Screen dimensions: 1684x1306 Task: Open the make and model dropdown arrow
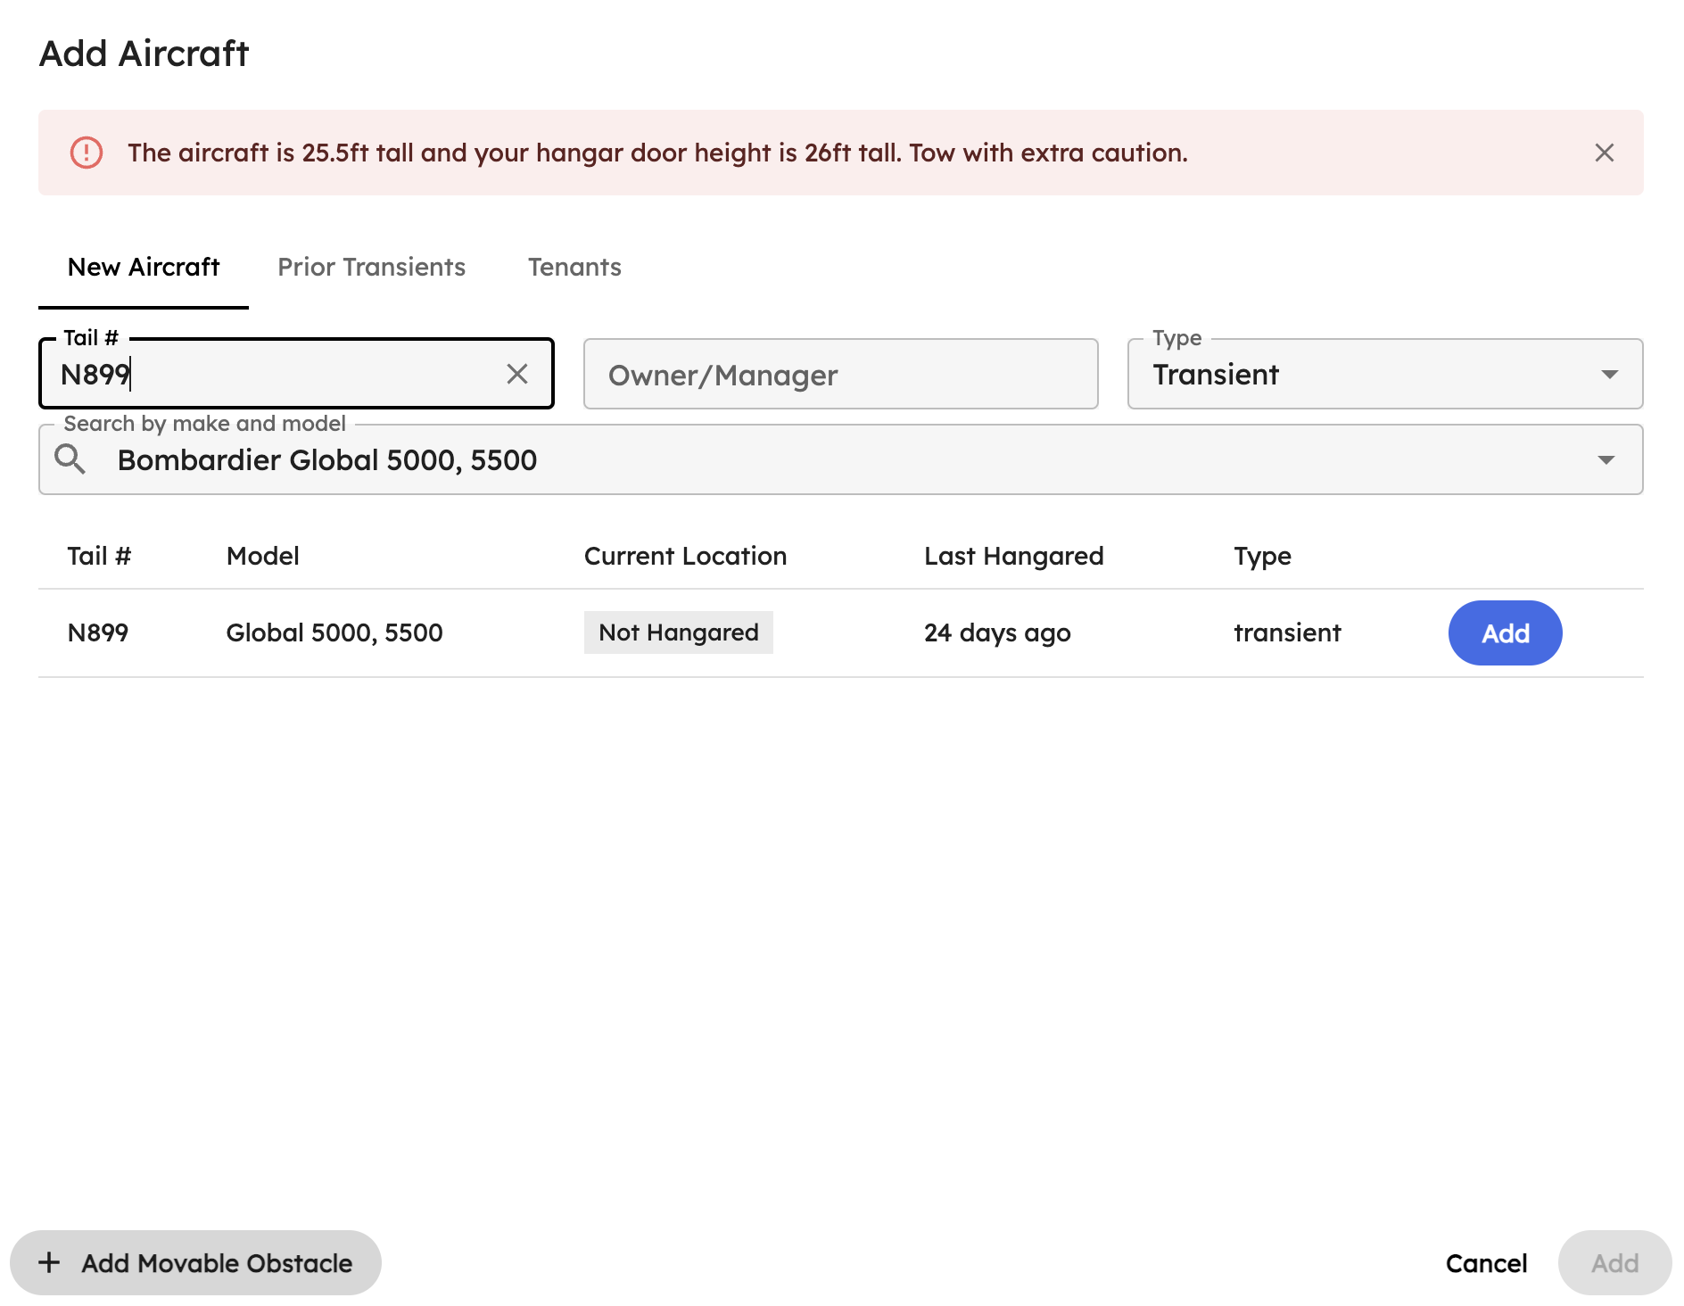tap(1606, 459)
